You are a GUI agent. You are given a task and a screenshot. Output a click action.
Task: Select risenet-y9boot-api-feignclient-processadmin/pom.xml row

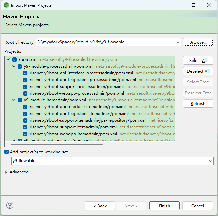(x=83, y=80)
